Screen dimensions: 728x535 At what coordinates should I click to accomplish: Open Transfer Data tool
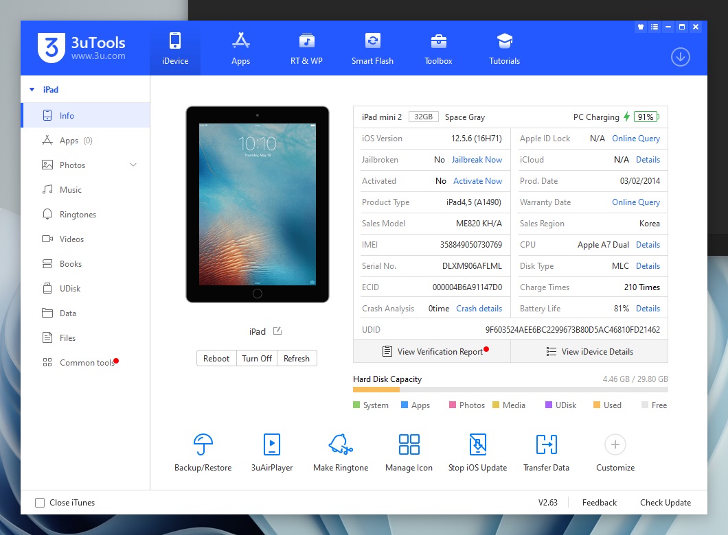(547, 453)
